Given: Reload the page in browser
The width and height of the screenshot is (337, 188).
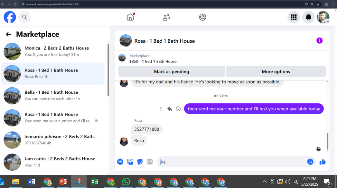Looking at the screenshot, I should pyautogui.click(x=15, y=4).
